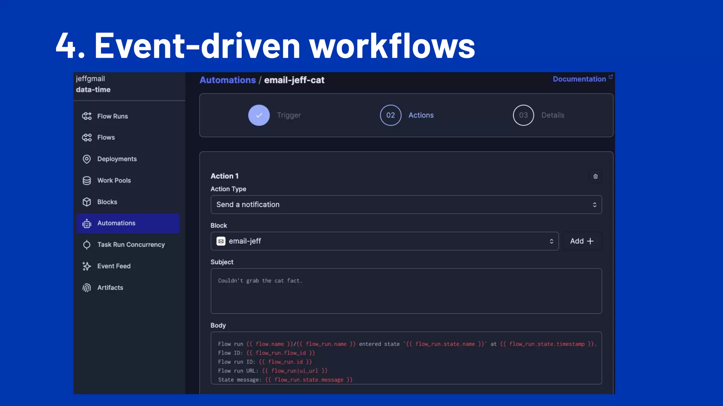Click the Automations breadcrumb link
The image size is (723, 406).
[227, 80]
